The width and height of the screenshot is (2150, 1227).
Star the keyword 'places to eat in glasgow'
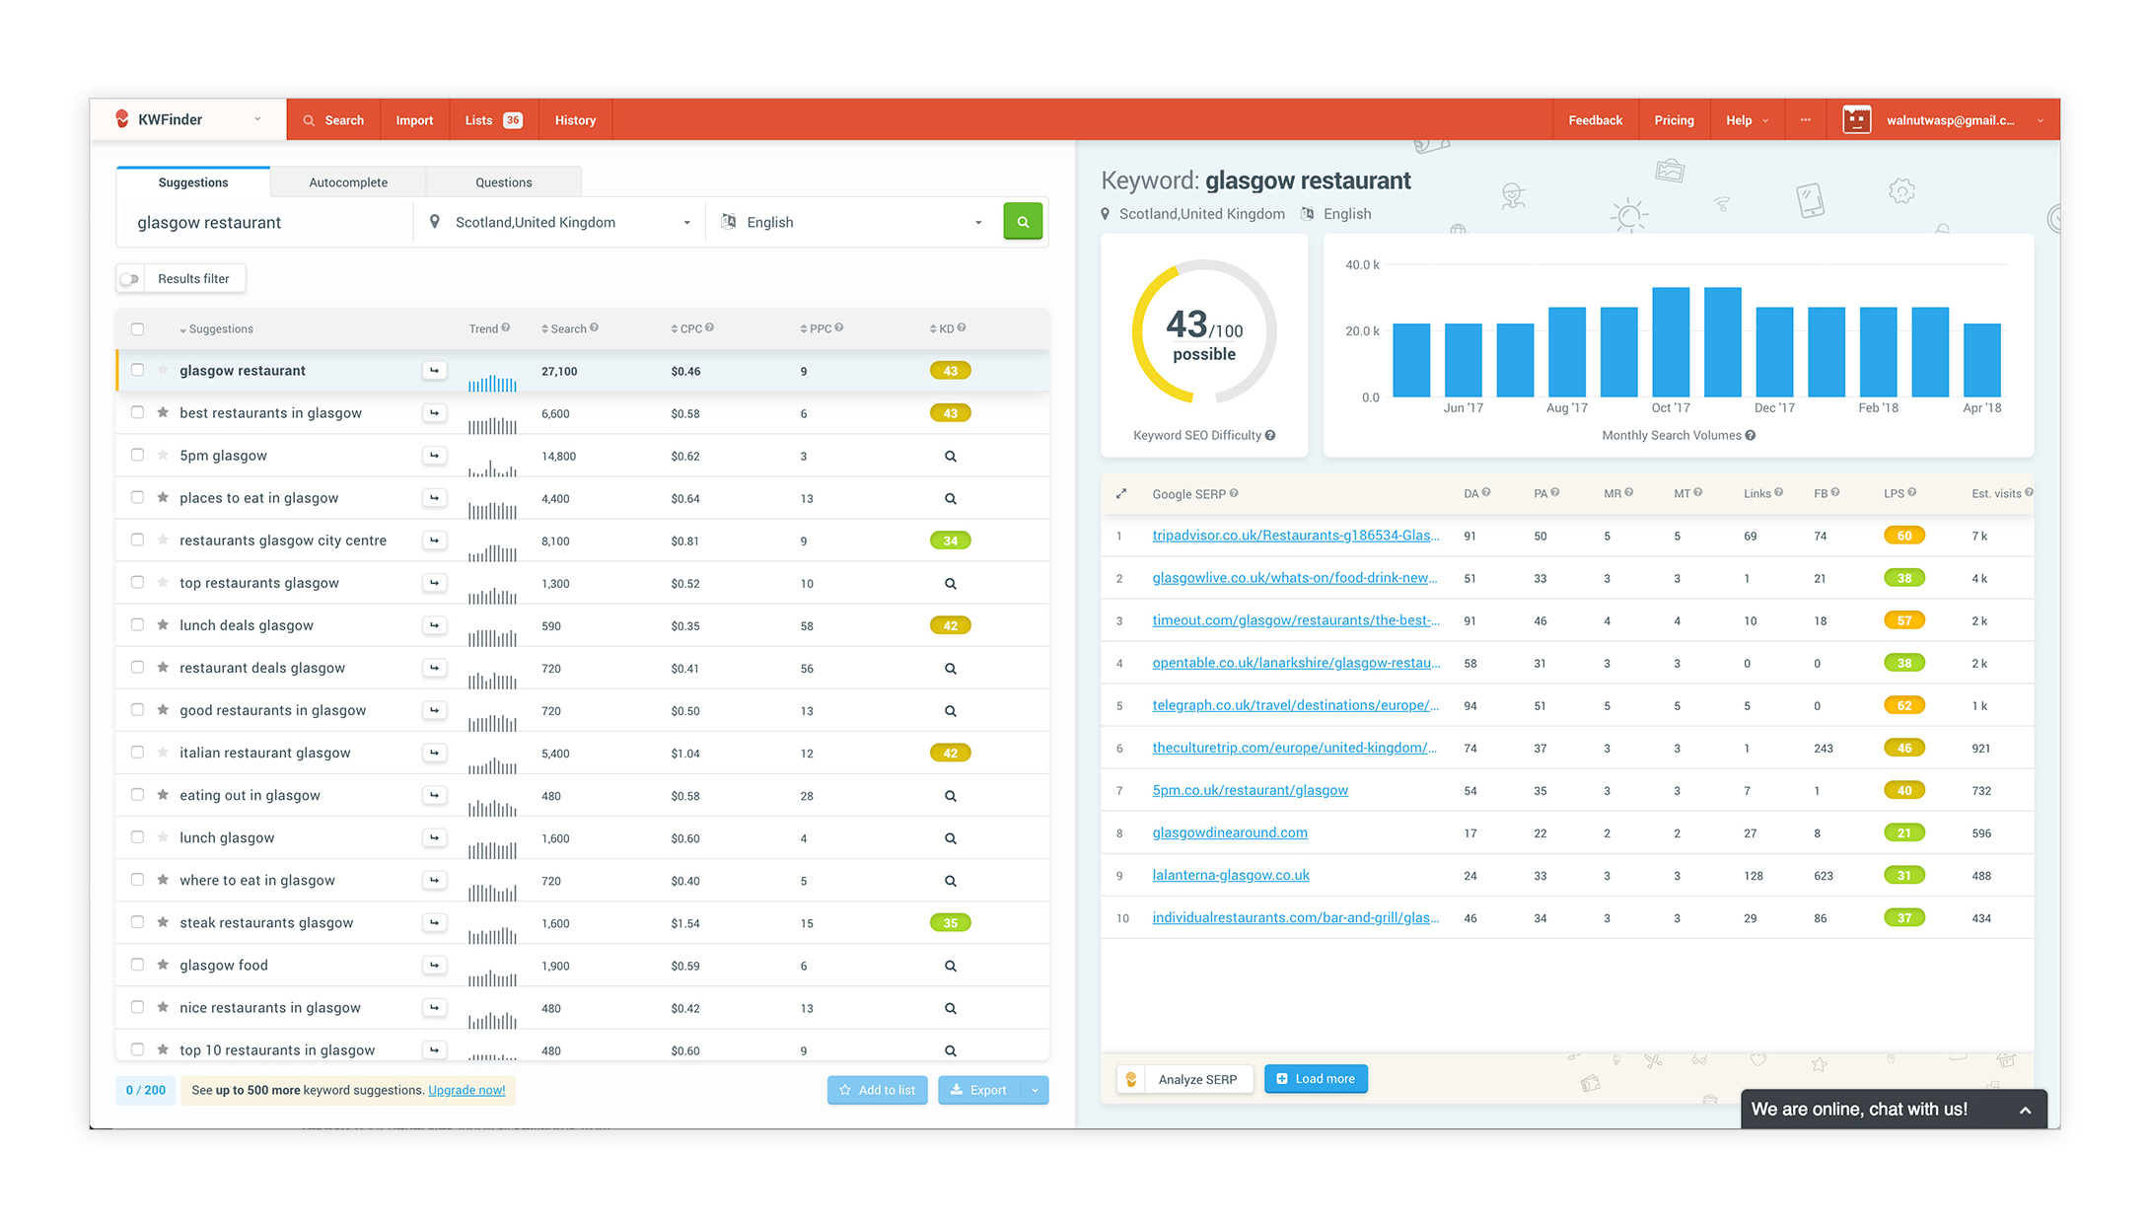point(163,497)
